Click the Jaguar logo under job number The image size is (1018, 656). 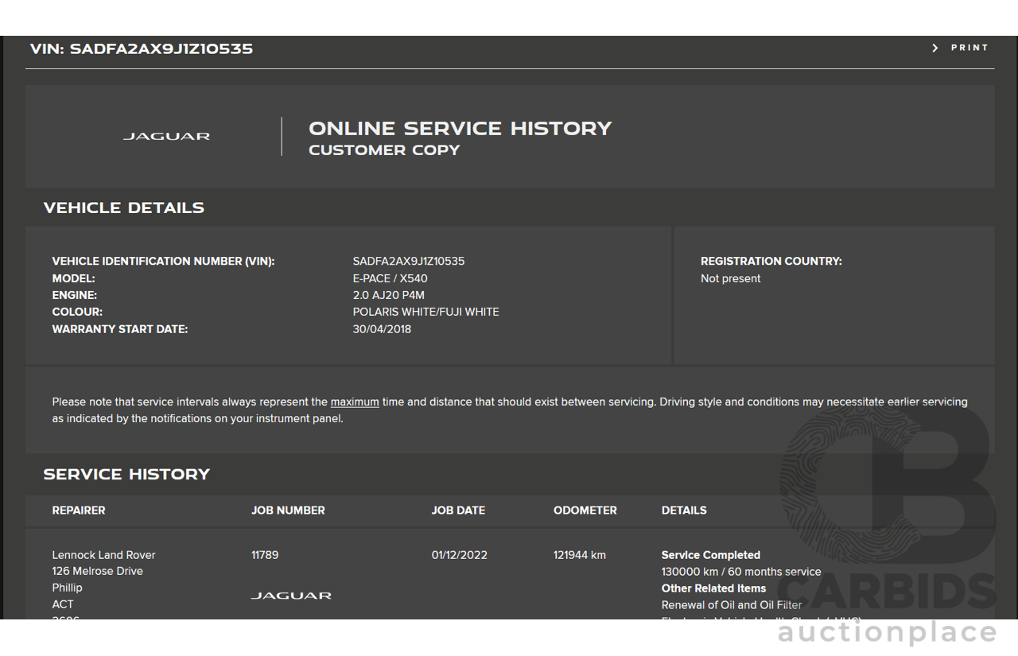(291, 596)
